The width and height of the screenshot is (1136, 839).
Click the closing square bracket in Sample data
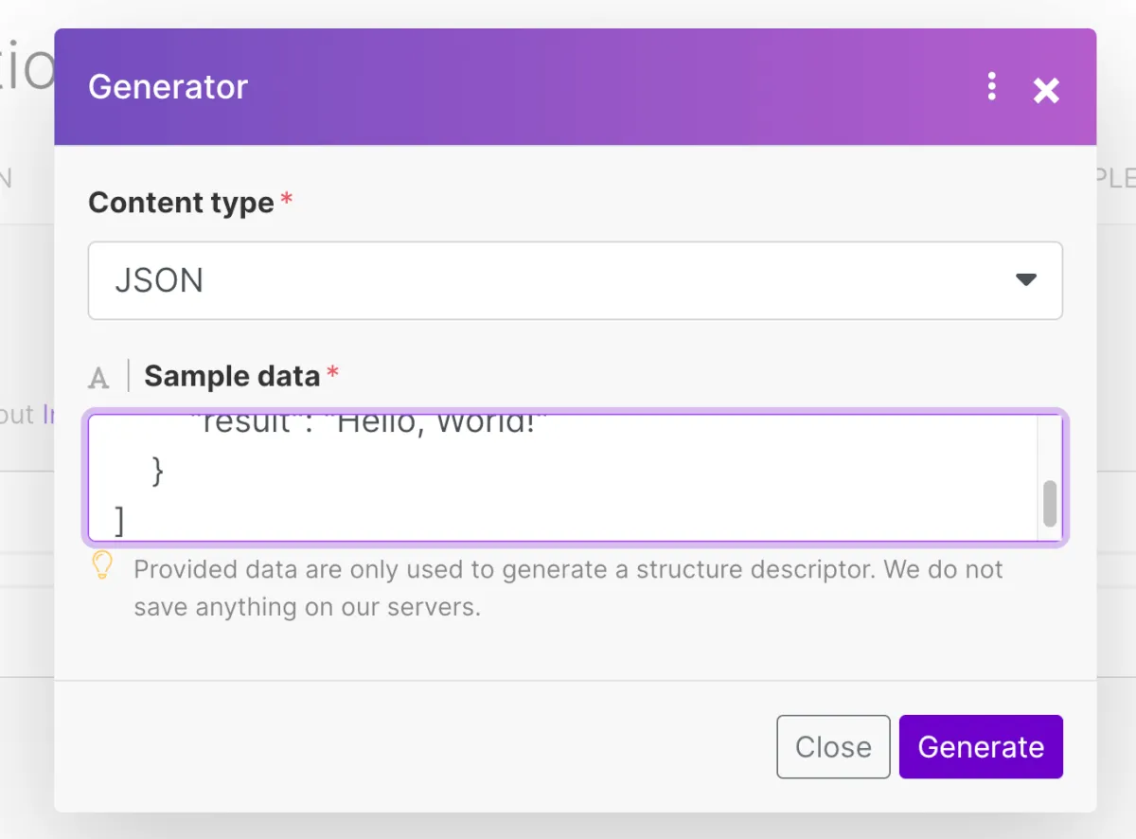118,519
